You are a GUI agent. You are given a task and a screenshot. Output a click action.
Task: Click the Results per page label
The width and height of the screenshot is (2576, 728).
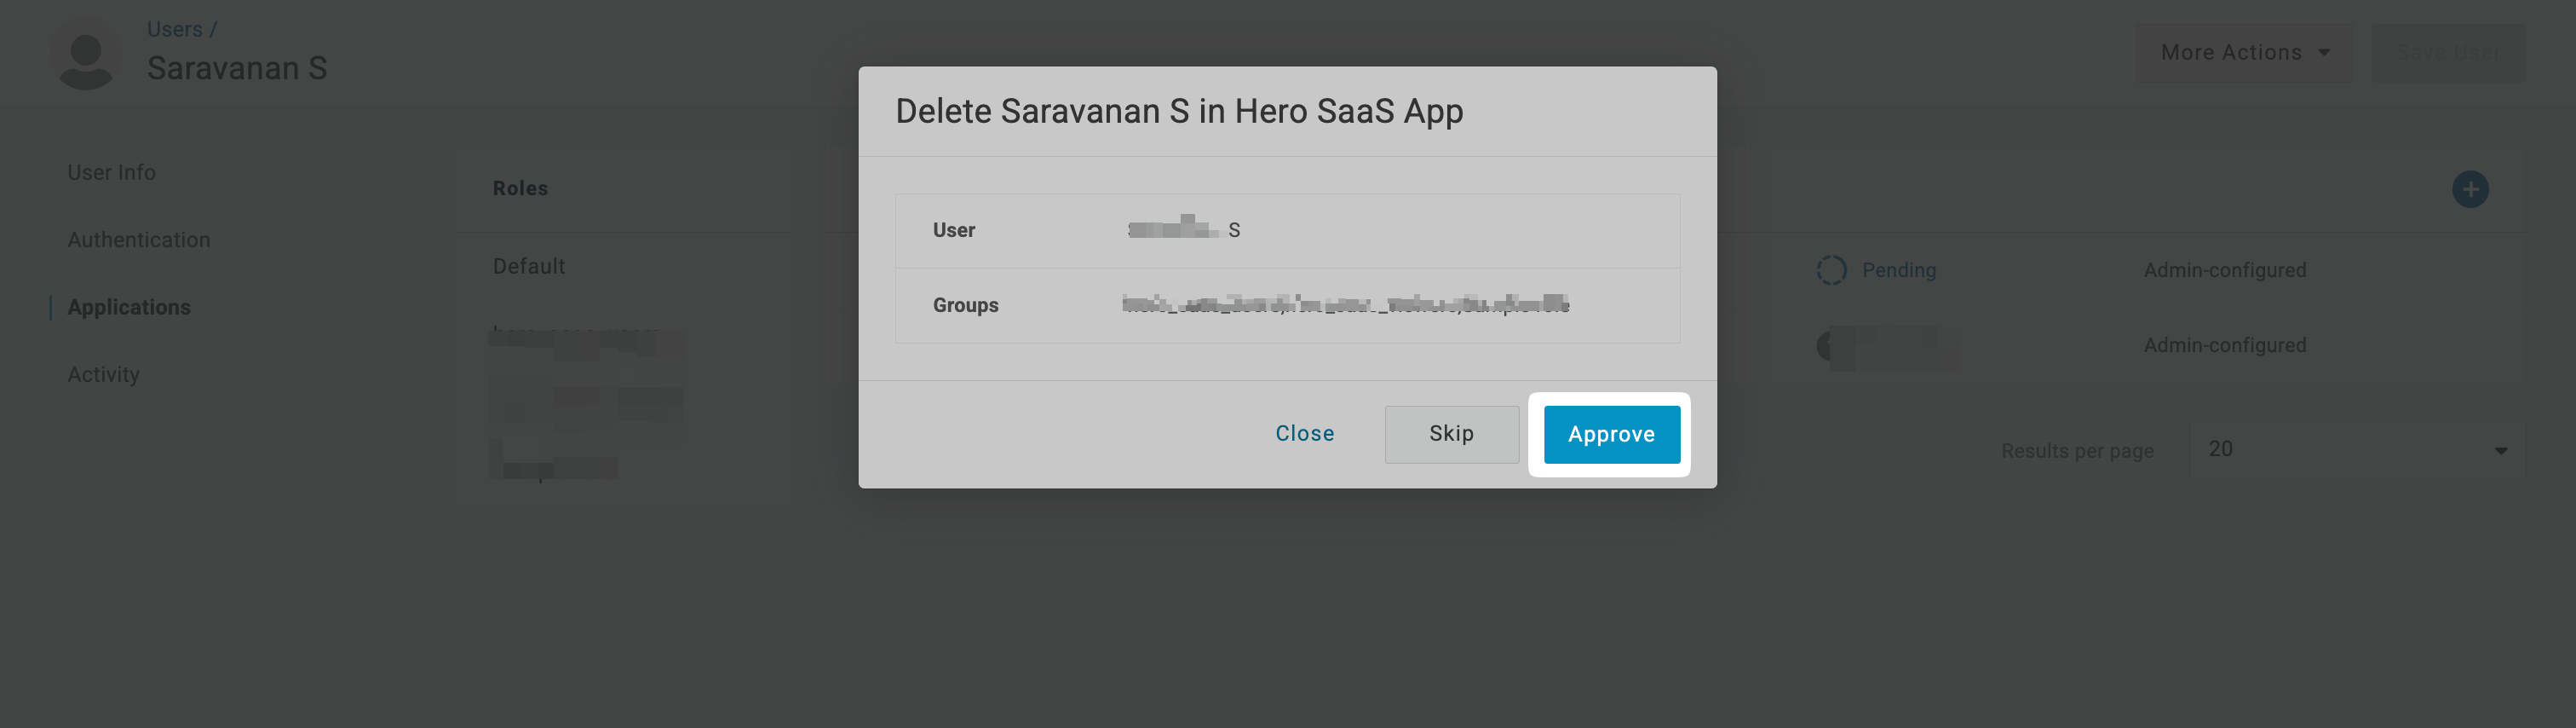(x=2077, y=452)
